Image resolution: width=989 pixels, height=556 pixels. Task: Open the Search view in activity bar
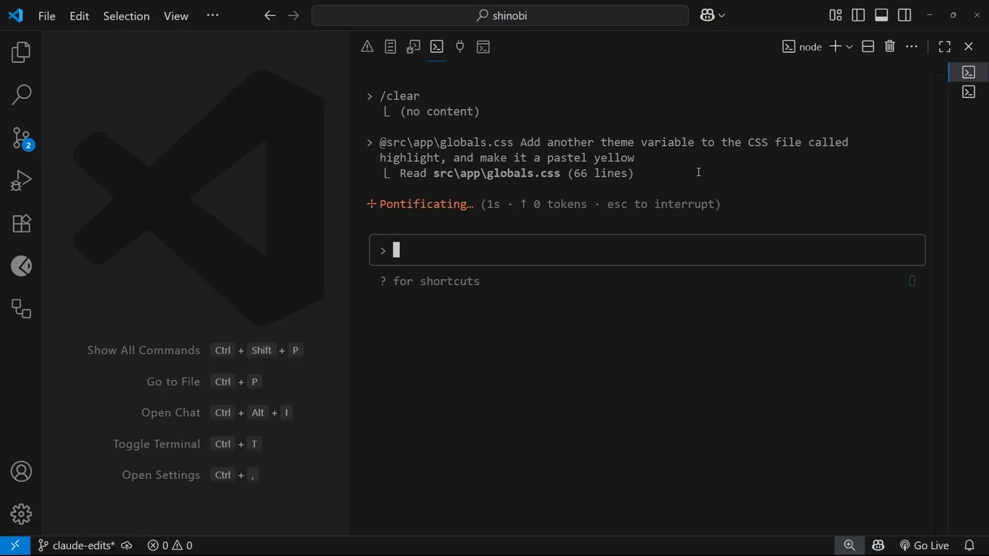pos(21,95)
